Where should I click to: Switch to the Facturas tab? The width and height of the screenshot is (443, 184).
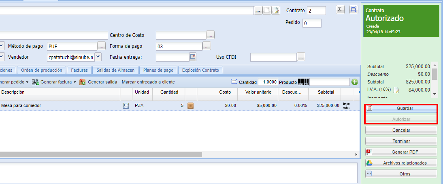79,70
